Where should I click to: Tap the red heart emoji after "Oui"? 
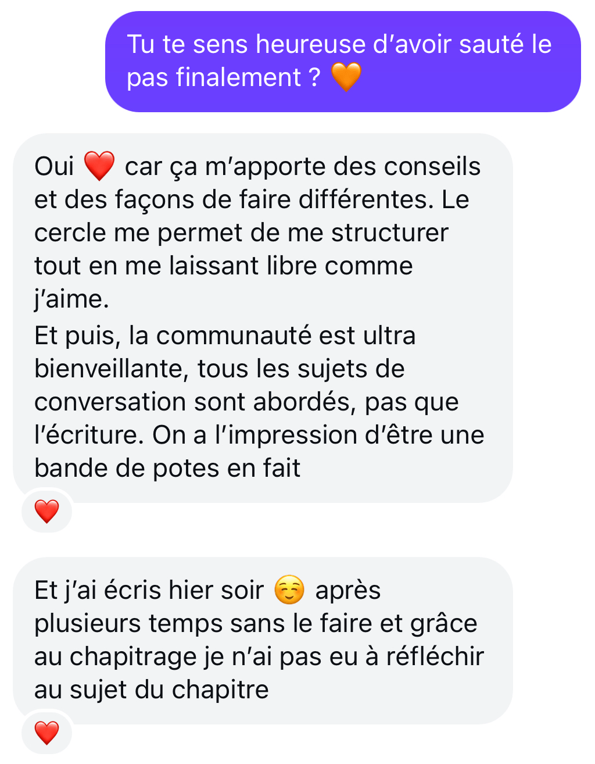point(99,166)
